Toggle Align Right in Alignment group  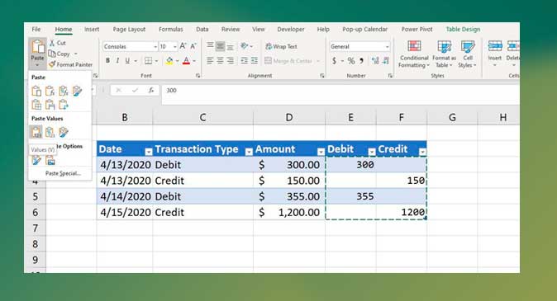tap(231, 61)
